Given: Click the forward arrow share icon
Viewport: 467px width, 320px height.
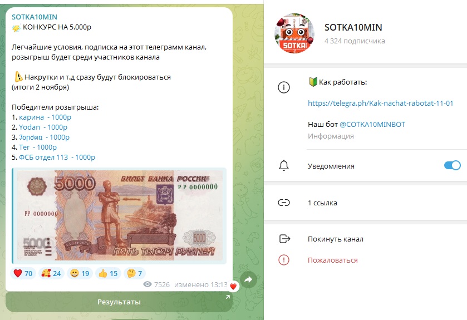Looking at the screenshot, I should (248, 279).
